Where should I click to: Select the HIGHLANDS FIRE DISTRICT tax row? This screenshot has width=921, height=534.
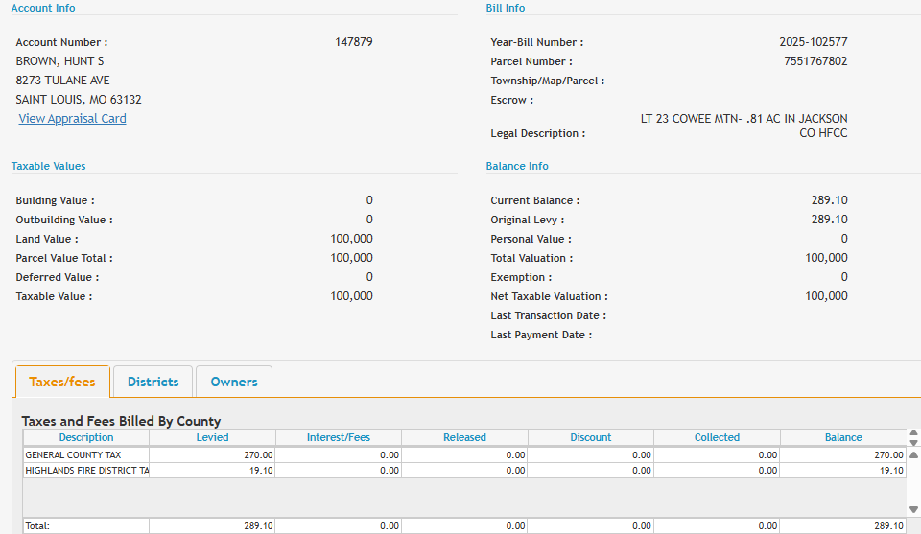[86, 471]
